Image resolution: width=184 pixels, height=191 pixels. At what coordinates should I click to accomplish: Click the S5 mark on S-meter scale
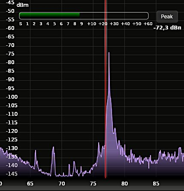coord(54,24)
